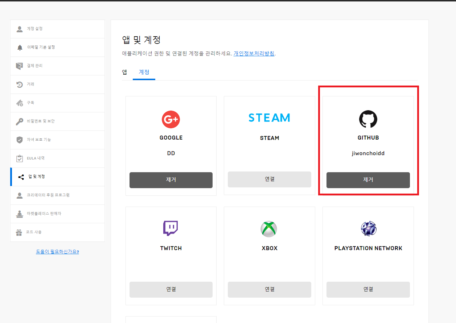Open 이메일 기본 설정 menu item
The height and width of the screenshot is (323, 456).
pos(57,47)
